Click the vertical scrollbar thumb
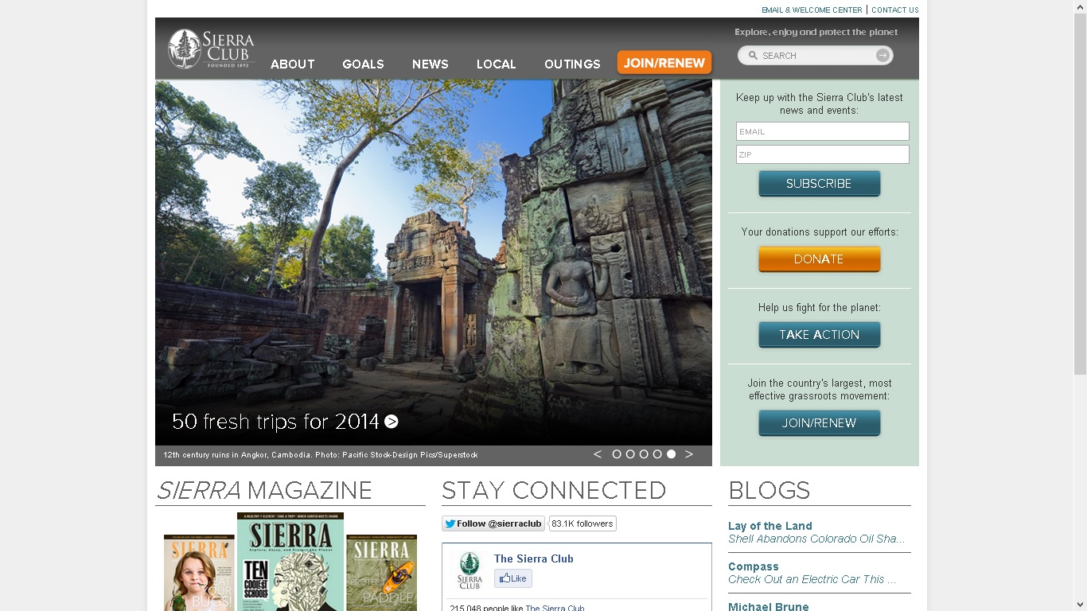This screenshot has width=1087, height=611. pyautogui.click(x=1080, y=193)
